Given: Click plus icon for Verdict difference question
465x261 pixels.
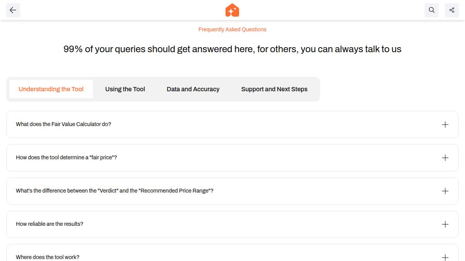Looking at the screenshot, I should tap(445, 191).
